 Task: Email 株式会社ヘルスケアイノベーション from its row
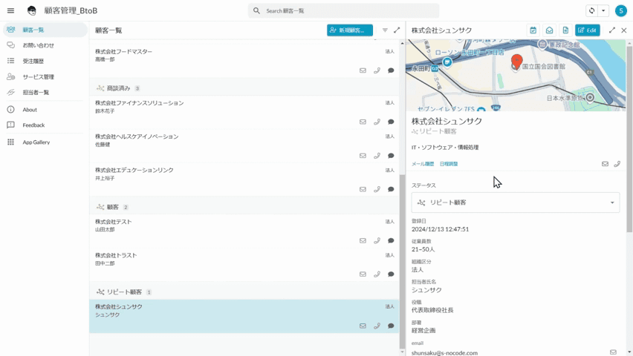pos(363,156)
